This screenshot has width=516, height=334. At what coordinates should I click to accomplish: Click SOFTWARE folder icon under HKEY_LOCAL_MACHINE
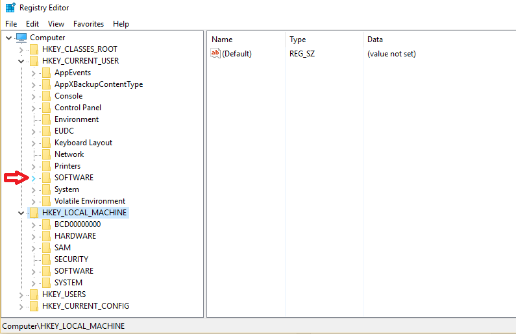click(46, 271)
